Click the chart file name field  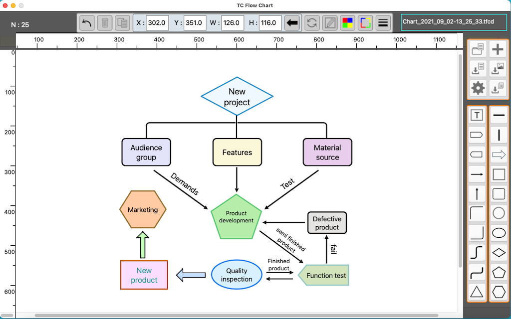pos(454,22)
